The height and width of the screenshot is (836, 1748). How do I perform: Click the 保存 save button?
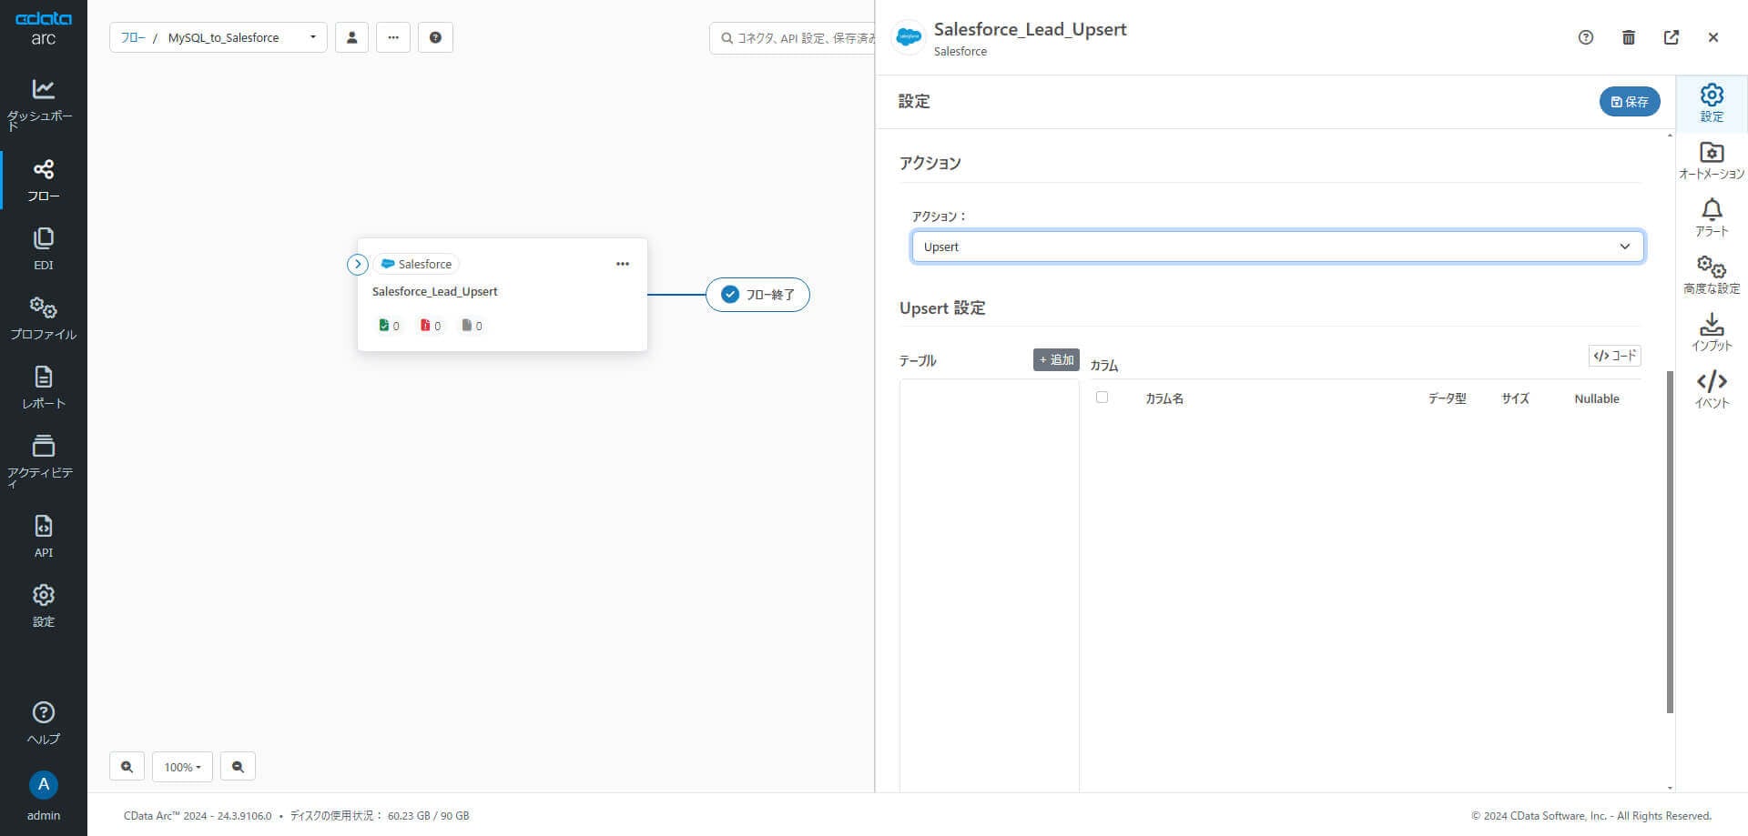pos(1629,101)
